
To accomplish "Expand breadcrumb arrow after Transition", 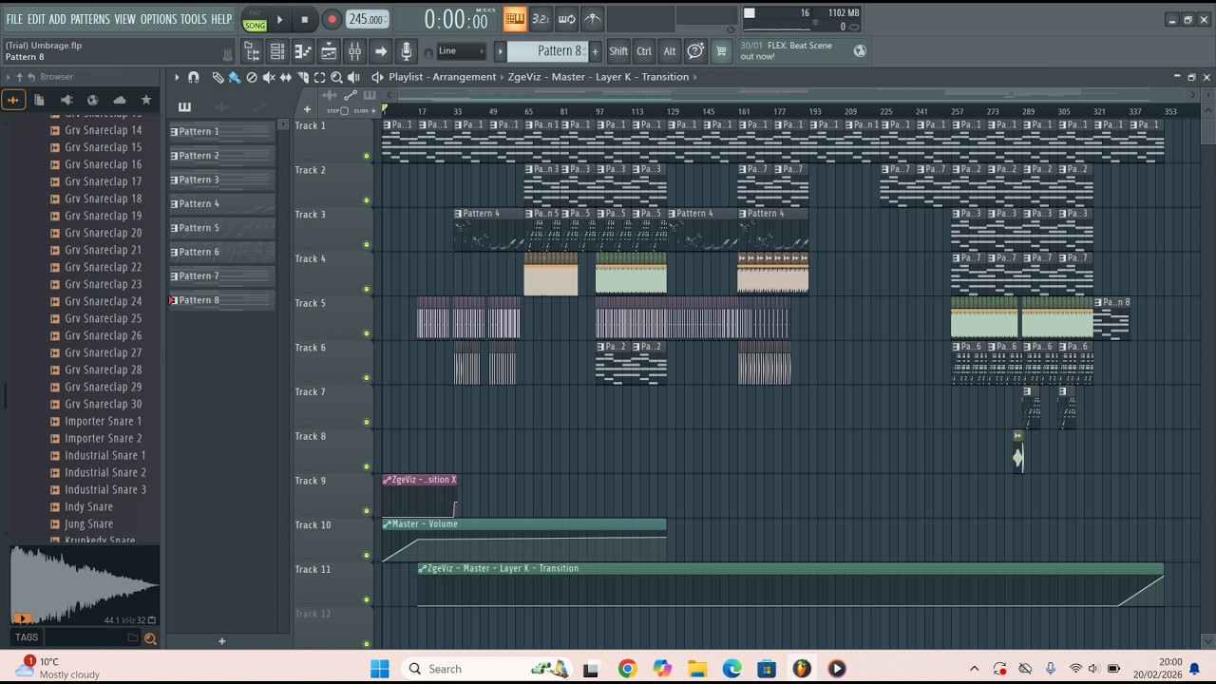I will (x=694, y=77).
